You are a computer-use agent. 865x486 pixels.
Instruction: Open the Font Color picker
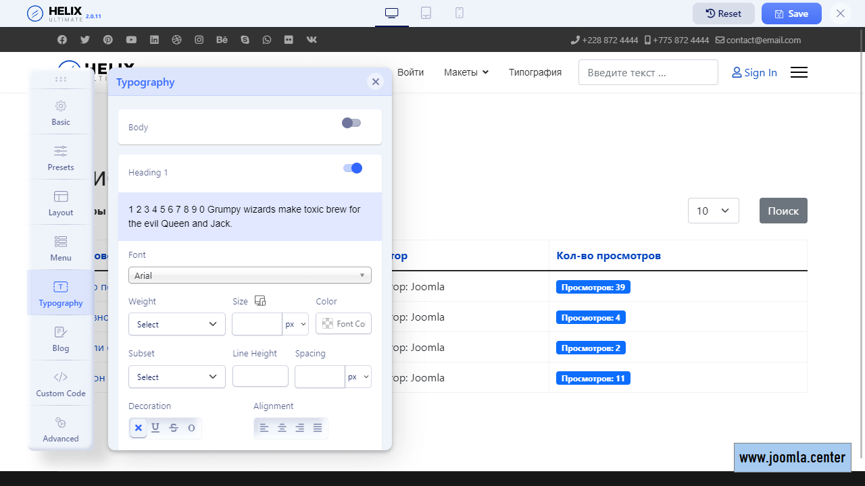click(x=343, y=324)
